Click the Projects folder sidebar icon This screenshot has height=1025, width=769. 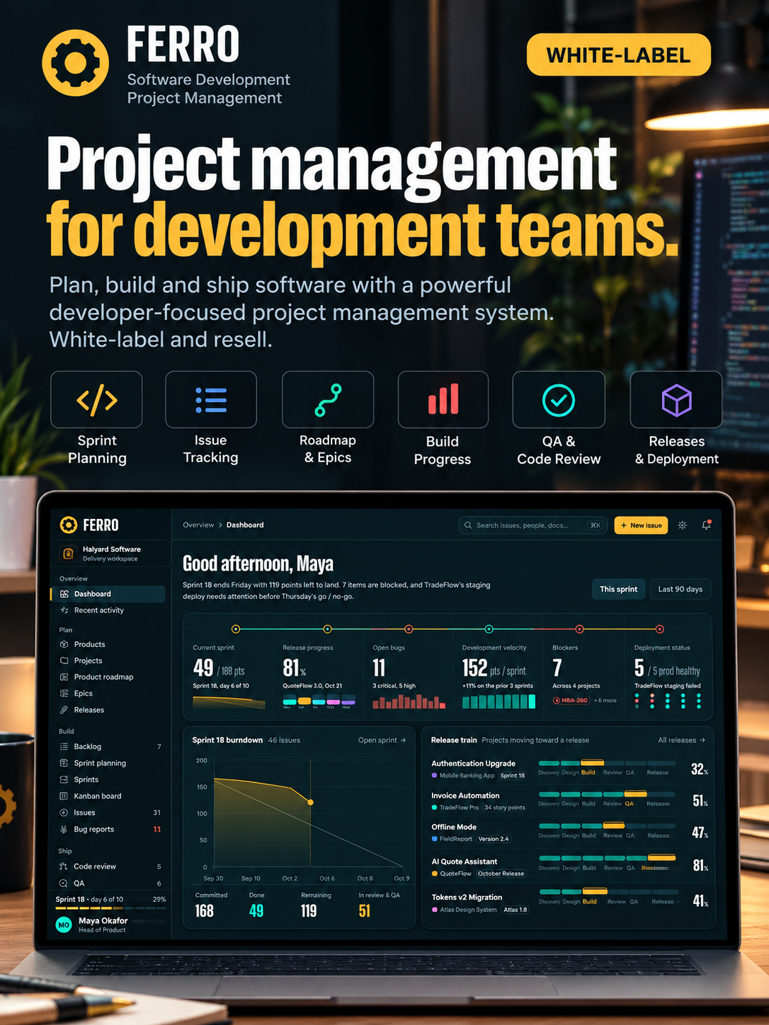pos(64,660)
